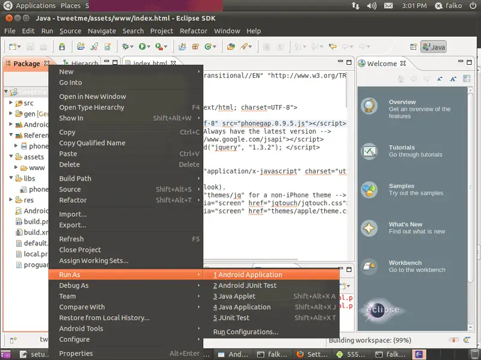
Task: Click the editor's horizontal scrollbar
Action: (x=251, y=259)
